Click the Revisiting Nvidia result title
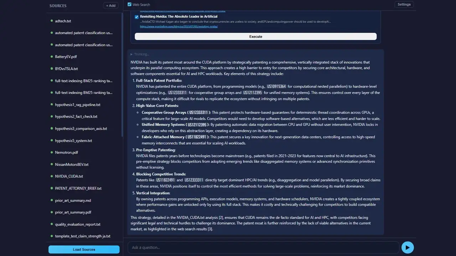 point(178,16)
